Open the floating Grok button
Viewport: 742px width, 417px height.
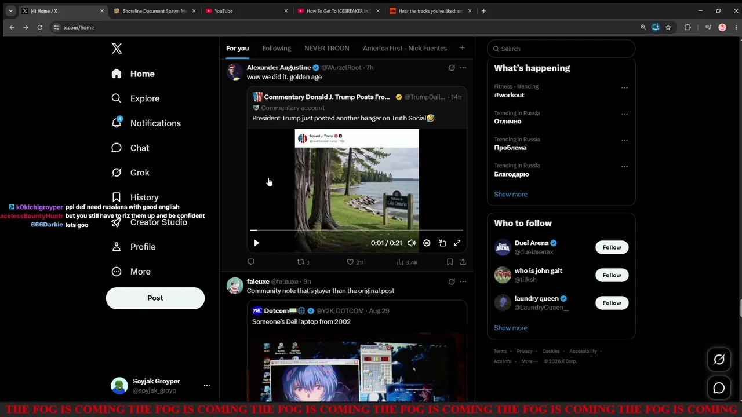click(x=719, y=360)
